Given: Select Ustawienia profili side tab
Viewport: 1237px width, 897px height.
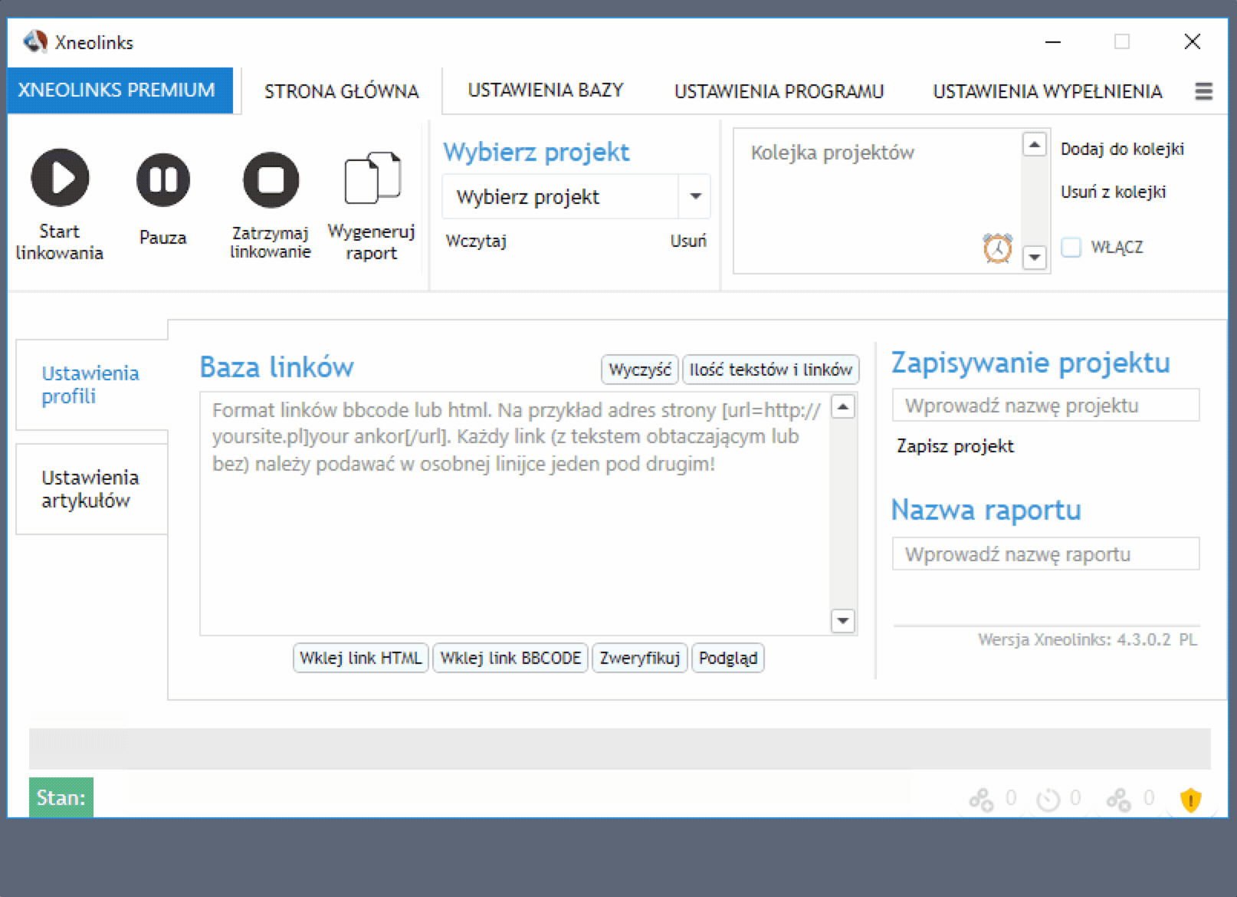Looking at the screenshot, I should pos(91,385).
